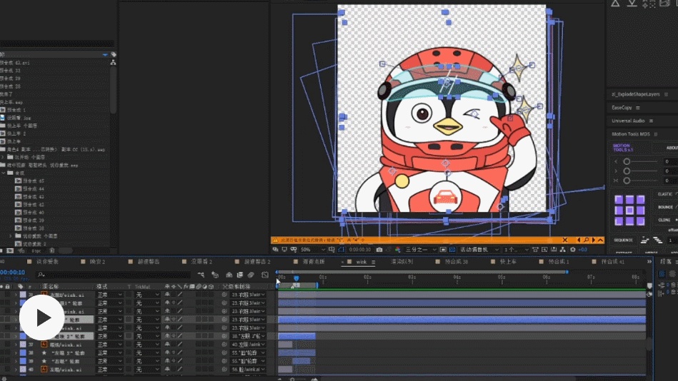This screenshot has width=678, height=381.
Task: Click the ABOUT button in Motion Tools
Action: pos(672,148)
